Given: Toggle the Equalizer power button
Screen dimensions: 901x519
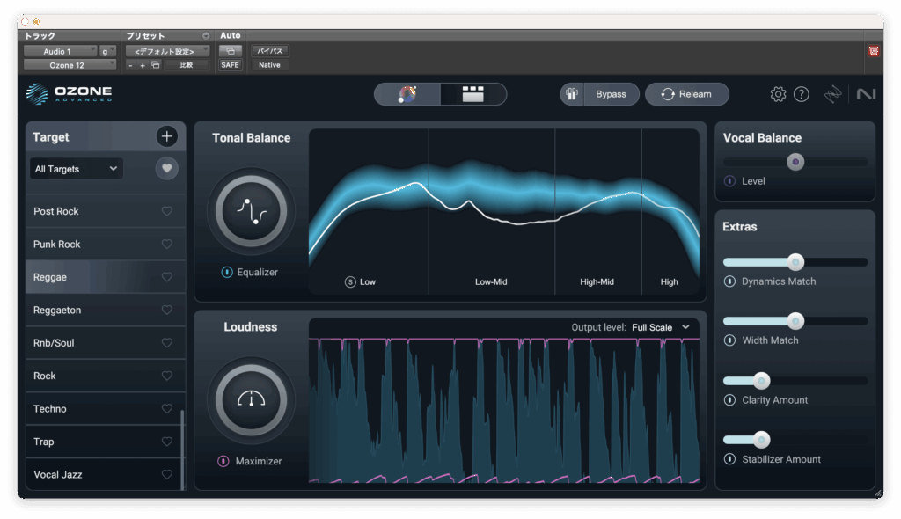Looking at the screenshot, I should coord(227,273).
